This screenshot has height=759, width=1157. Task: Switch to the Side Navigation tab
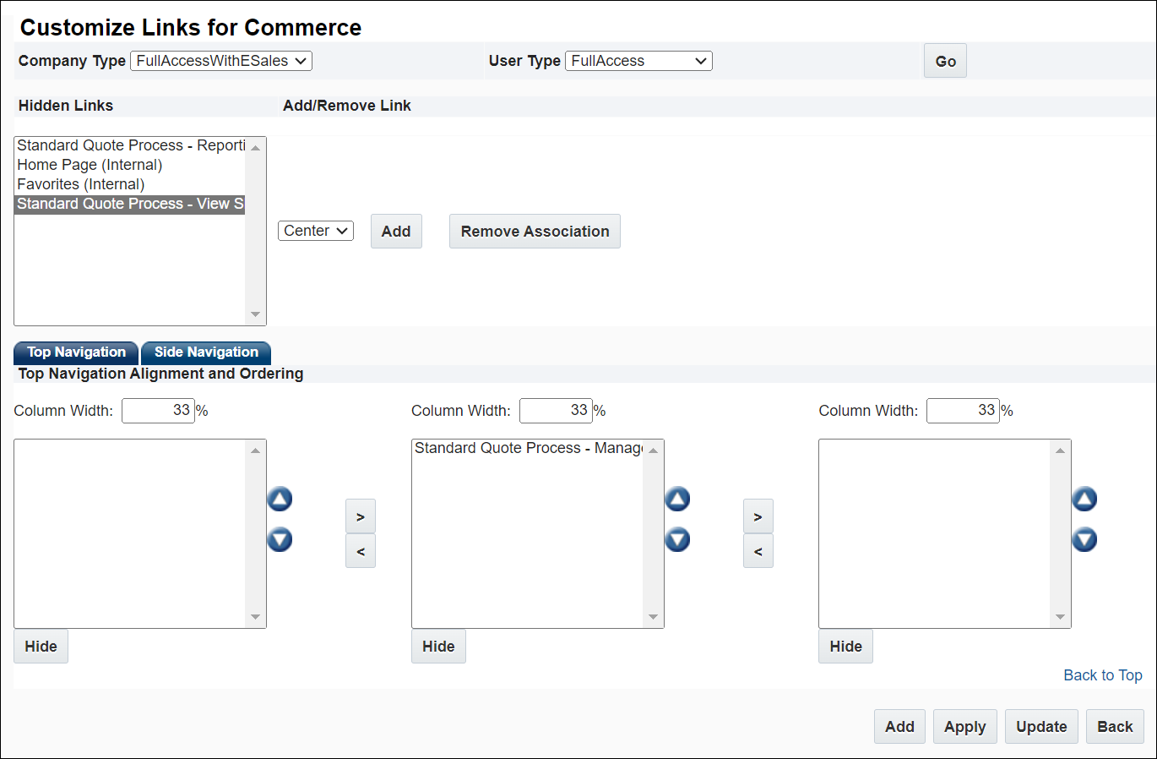[205, 352]
